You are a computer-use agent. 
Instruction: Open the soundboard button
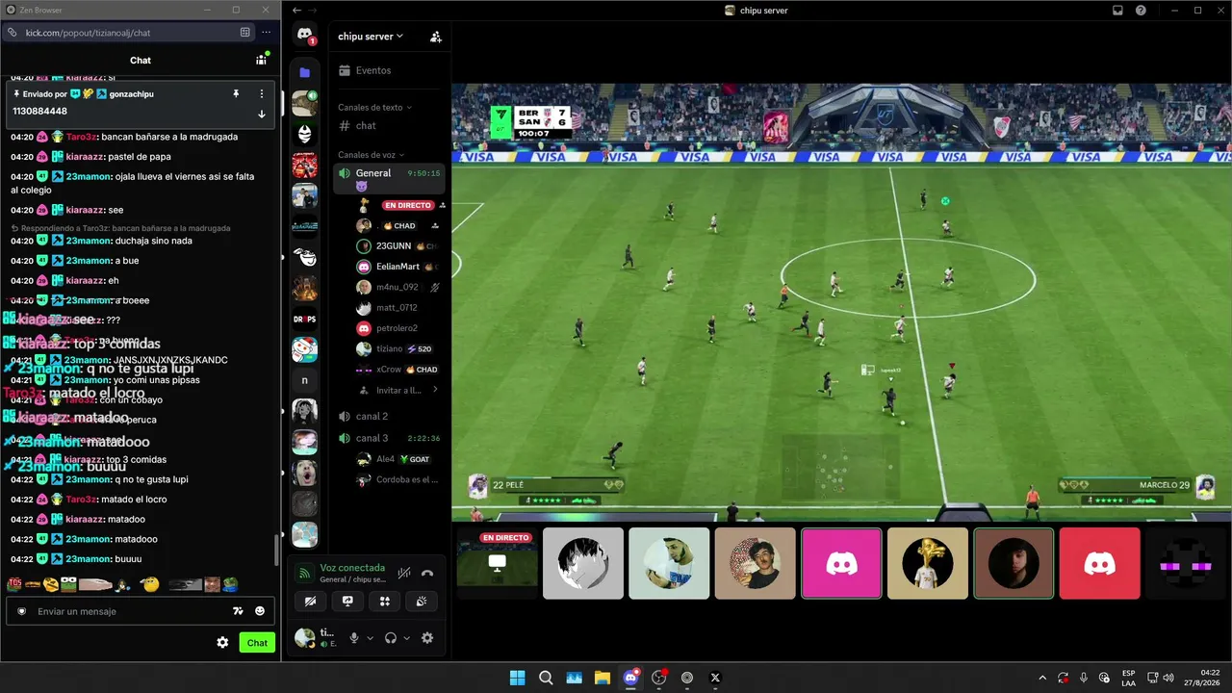pyautogui.click(x=422, y=602)
